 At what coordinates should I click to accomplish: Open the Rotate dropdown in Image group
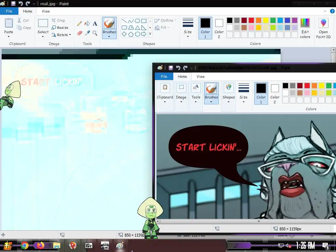point(61,35)
